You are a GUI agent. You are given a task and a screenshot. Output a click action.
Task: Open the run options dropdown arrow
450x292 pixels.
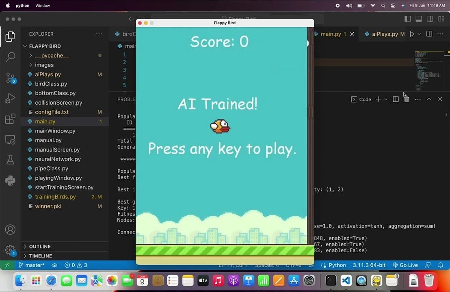[419, 34]
